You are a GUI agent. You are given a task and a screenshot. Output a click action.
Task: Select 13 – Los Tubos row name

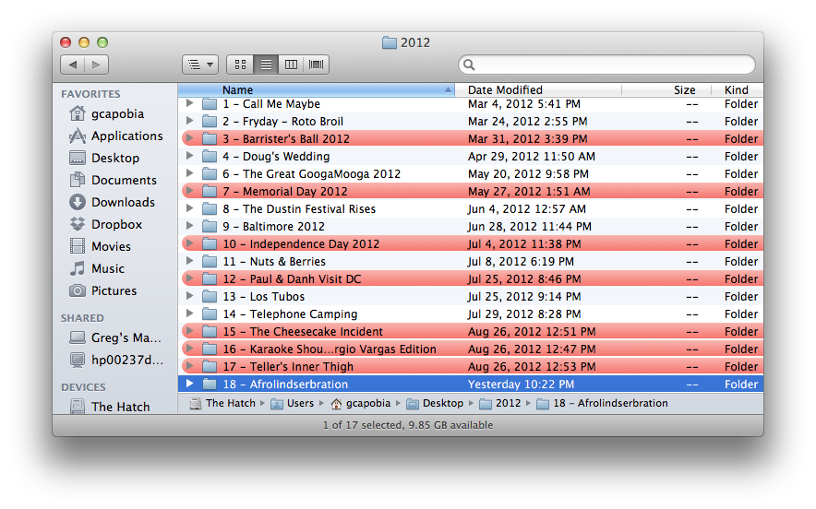(x=264, y=296)
